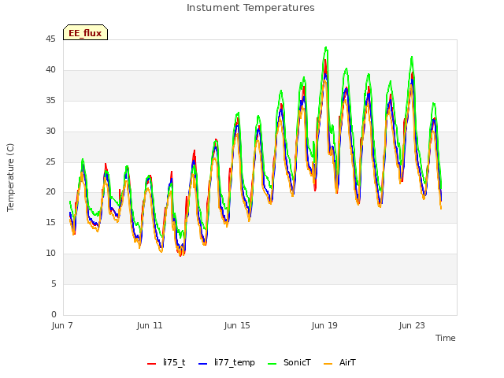Image resolution: width=504 pixels, height=378 pixels.
Task: Click the 0 y-axis tick label
Action: point(54,314)
